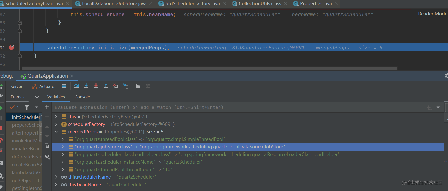Expand the org.quartz.threadPool.threadCount entry
Viewport: 448px width, 191px height.
click(x=63, y=169)
